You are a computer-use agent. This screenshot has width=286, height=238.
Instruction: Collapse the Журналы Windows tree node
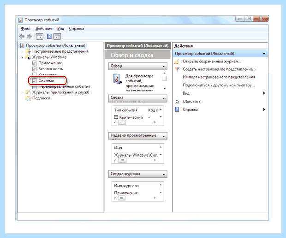tap(22, 57)
